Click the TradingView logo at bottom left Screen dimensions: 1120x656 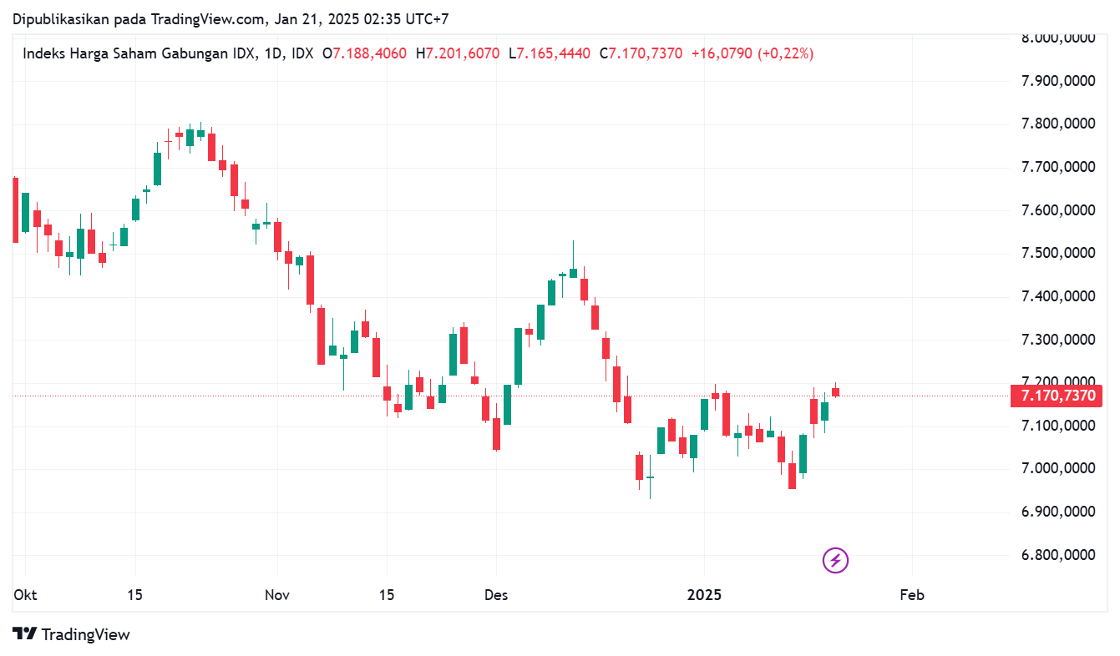click(71, 634)
